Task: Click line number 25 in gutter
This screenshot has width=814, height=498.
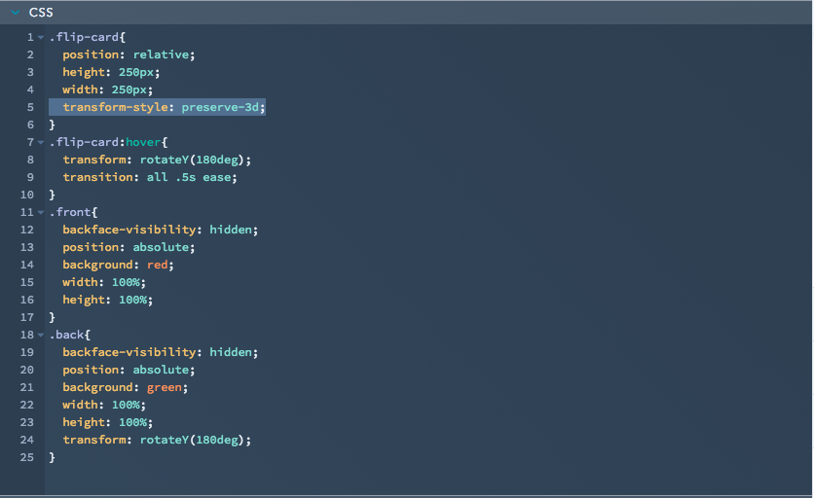Action: (27, 457)
